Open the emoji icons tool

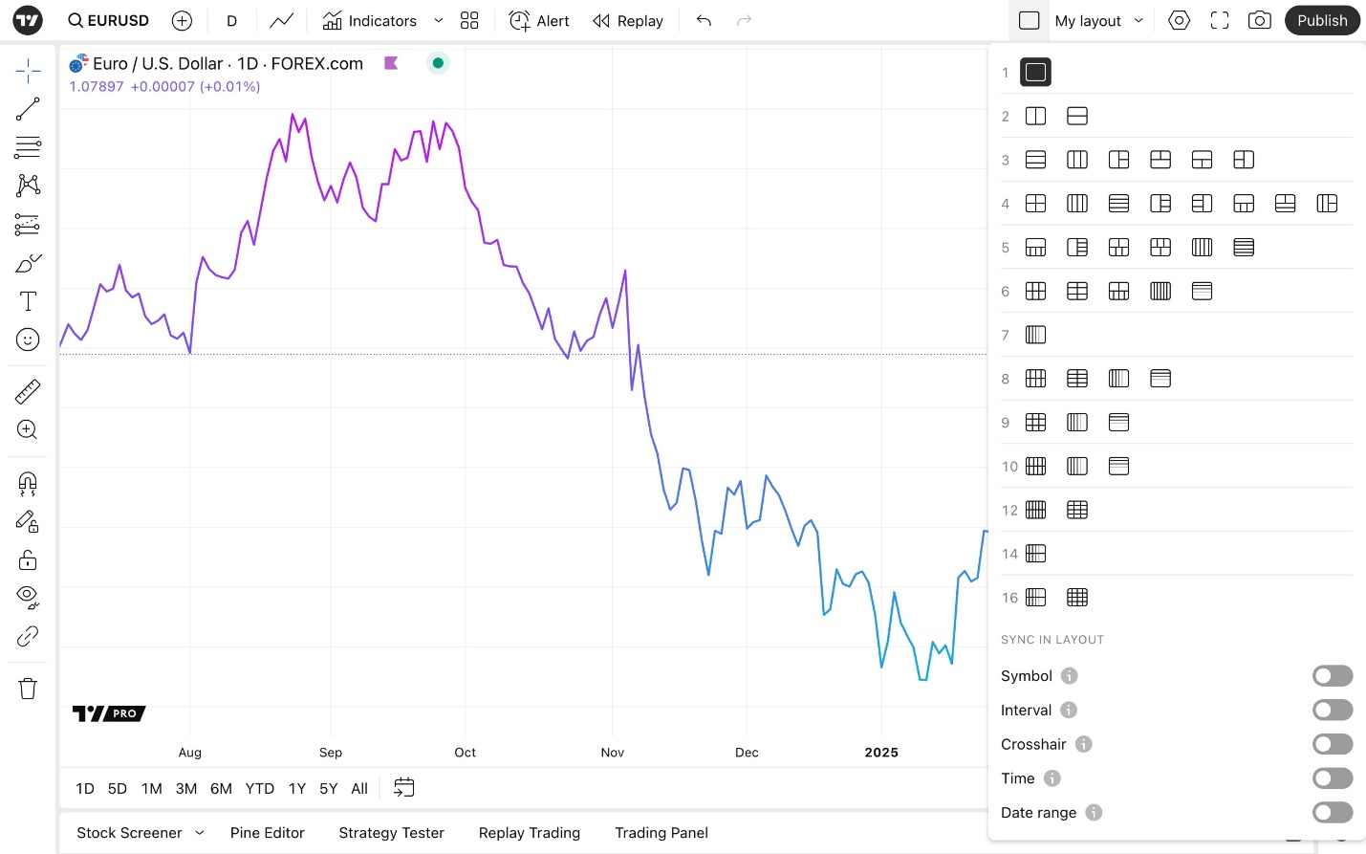28,339
